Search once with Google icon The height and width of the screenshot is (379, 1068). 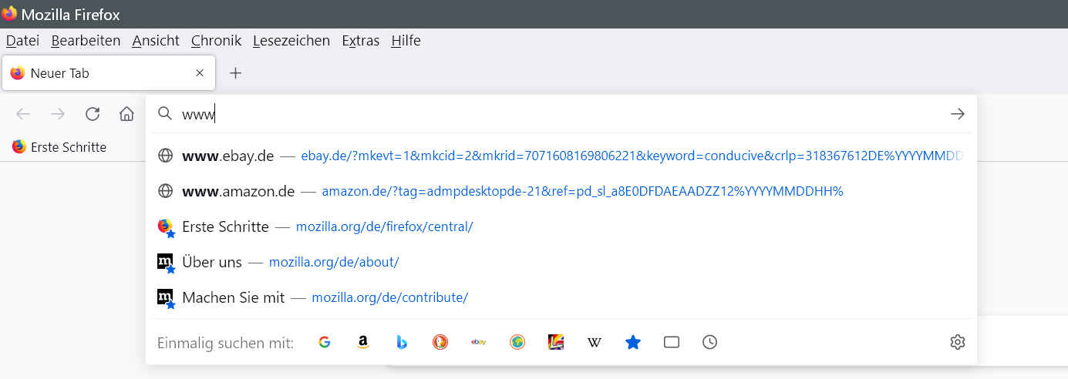(325, 342)
